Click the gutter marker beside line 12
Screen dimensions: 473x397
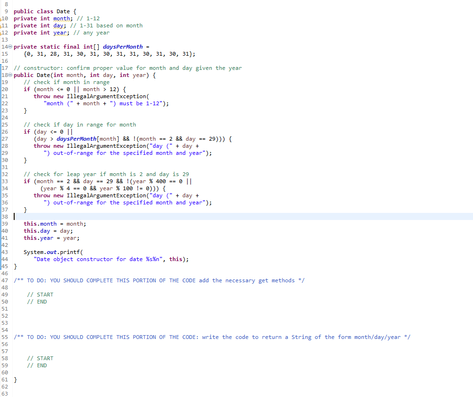(2, 32)
